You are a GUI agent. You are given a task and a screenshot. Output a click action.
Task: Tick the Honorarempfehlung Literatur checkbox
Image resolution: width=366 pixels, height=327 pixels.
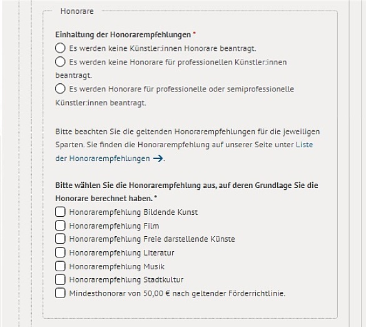pyautogui.click(x=60, y=252)
